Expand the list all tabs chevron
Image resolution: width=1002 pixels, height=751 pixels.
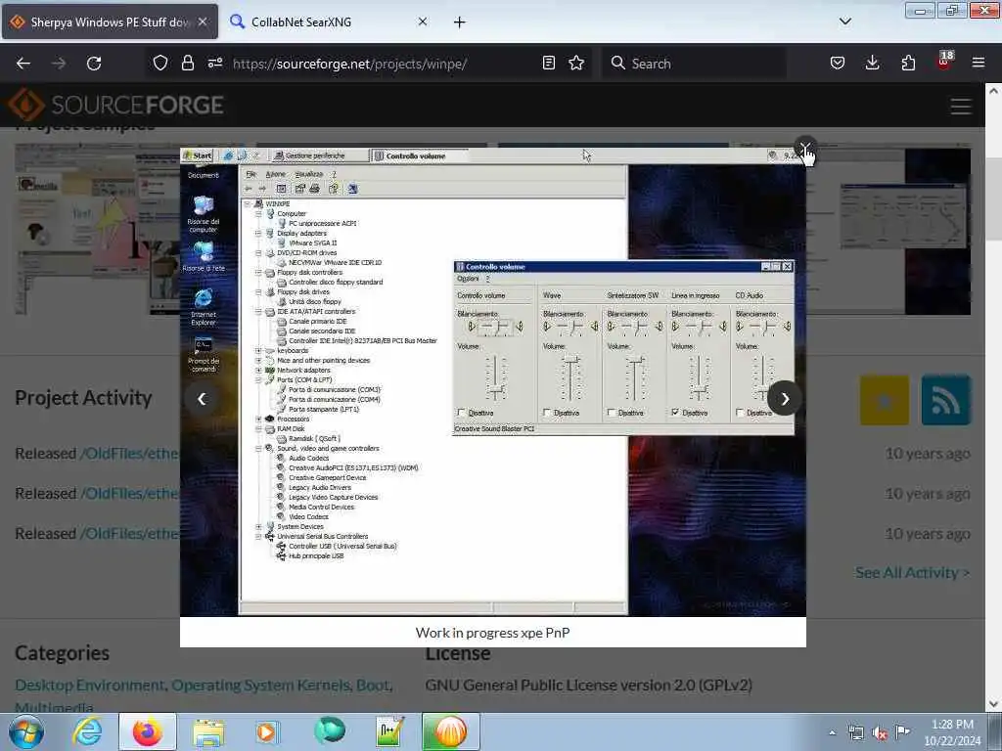pyautogui.click(x=845, y=22)
